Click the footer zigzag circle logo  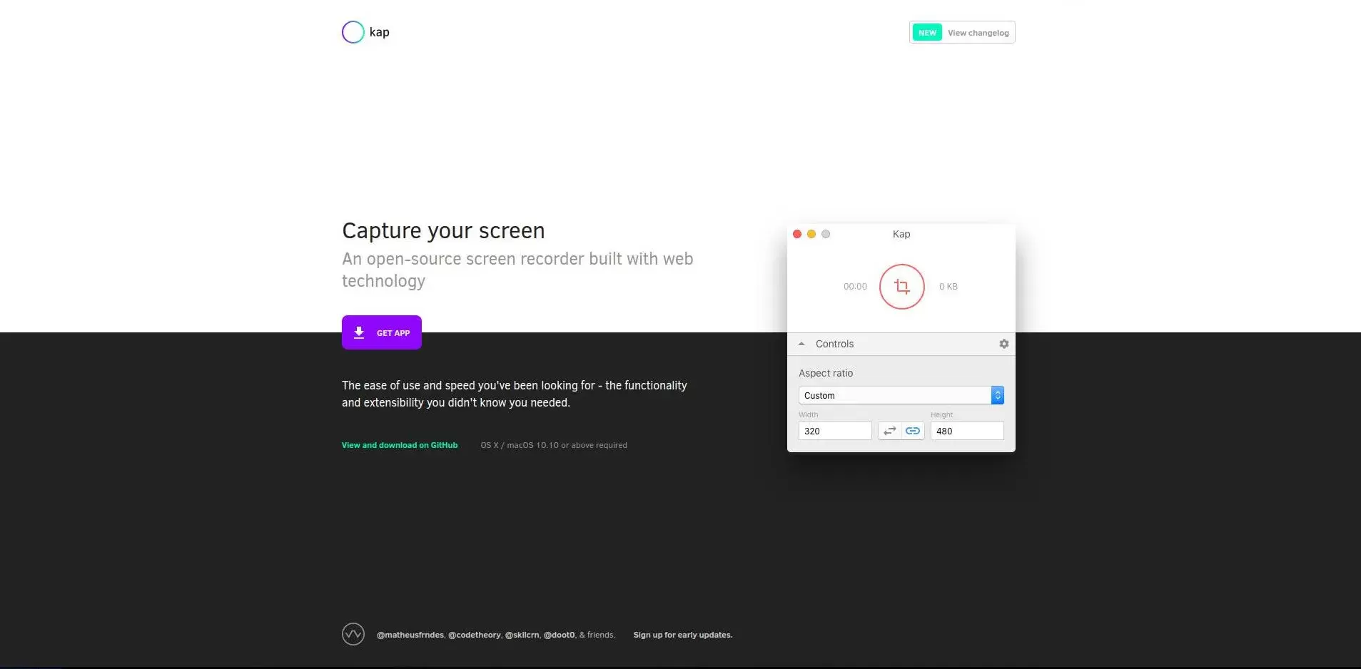[x=353, y=634]
